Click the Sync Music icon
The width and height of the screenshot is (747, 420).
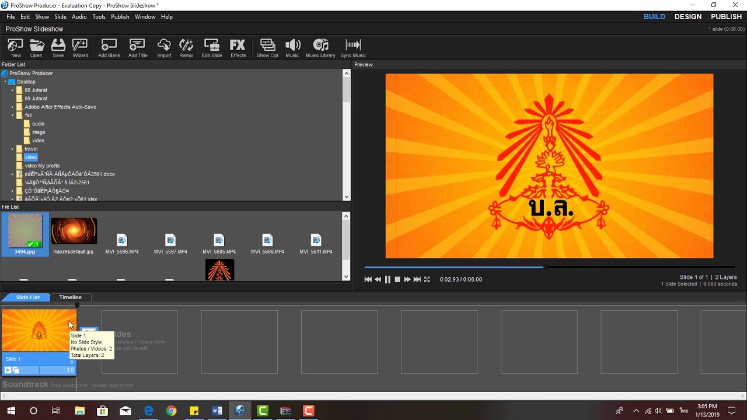353,48
